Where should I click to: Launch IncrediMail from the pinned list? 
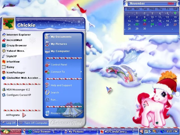(x=12, y=40)
